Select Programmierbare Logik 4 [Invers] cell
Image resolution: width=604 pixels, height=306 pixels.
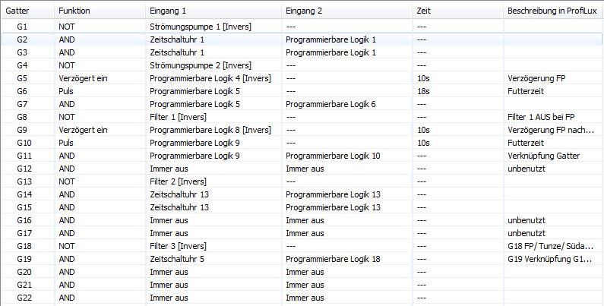[x=210, y=77]
